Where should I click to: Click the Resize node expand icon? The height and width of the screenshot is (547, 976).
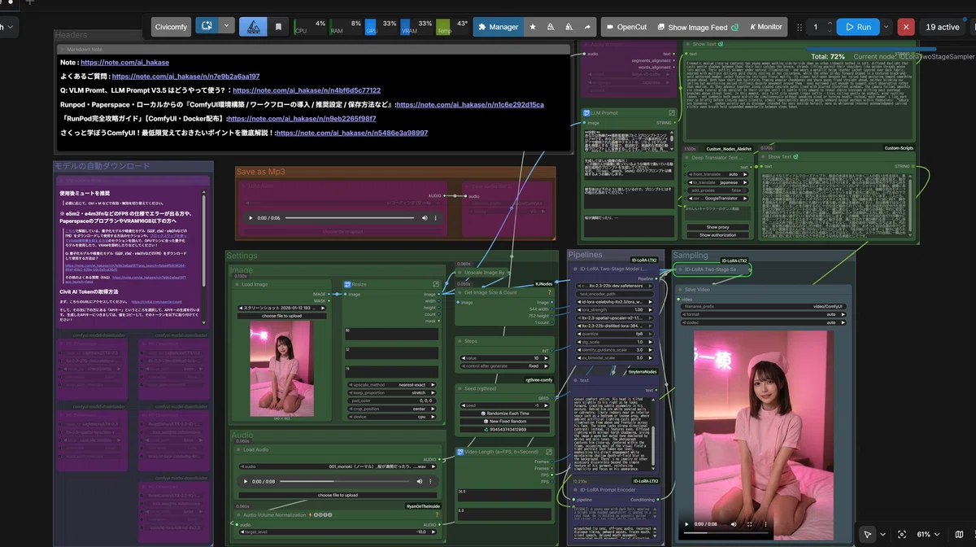pyautogui.click(x=436, y=284)
